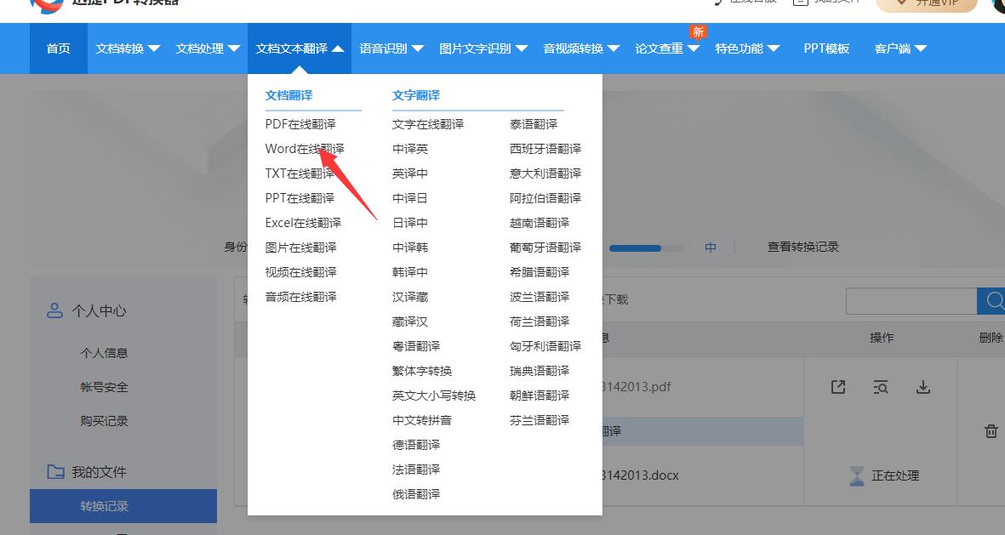Open 日译中 translation
Screen dimensions: 1005x535
pos(410,223)
